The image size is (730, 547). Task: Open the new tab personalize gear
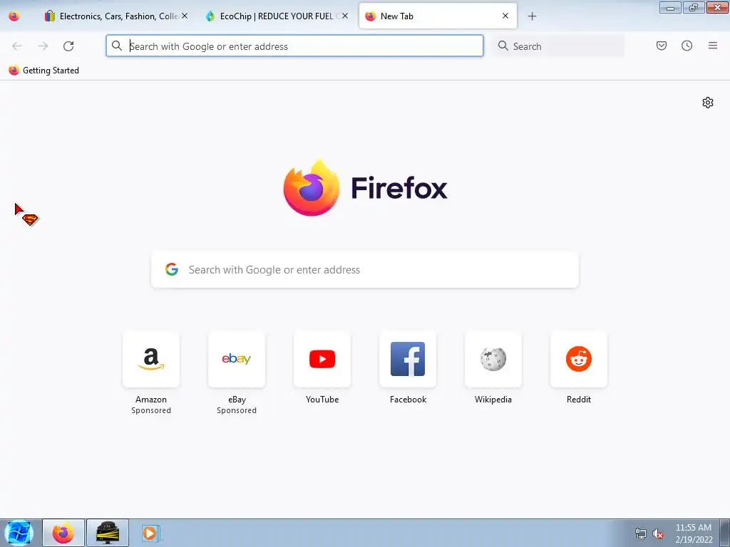pos(708,103)
